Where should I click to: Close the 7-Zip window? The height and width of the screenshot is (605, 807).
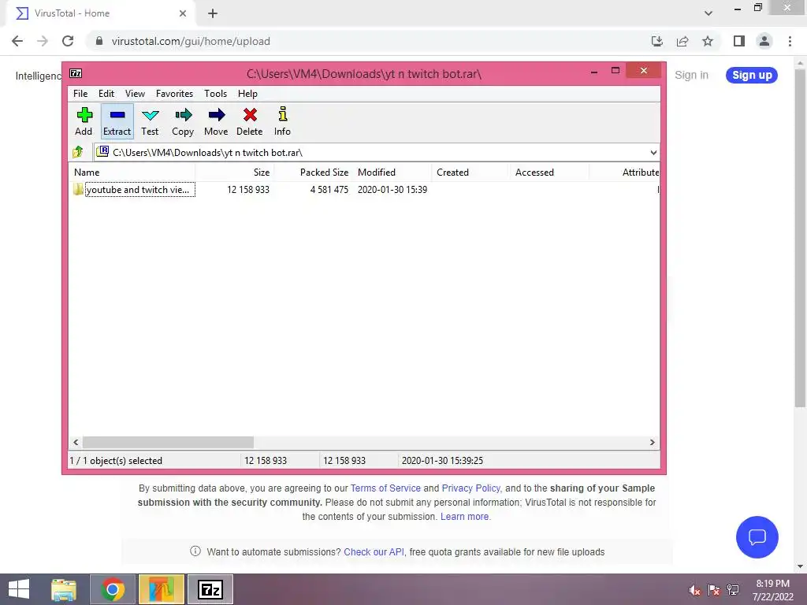coord(643,70)
